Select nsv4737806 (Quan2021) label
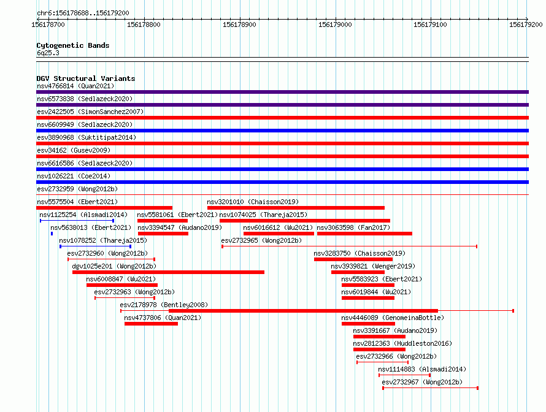 (163, 318)
